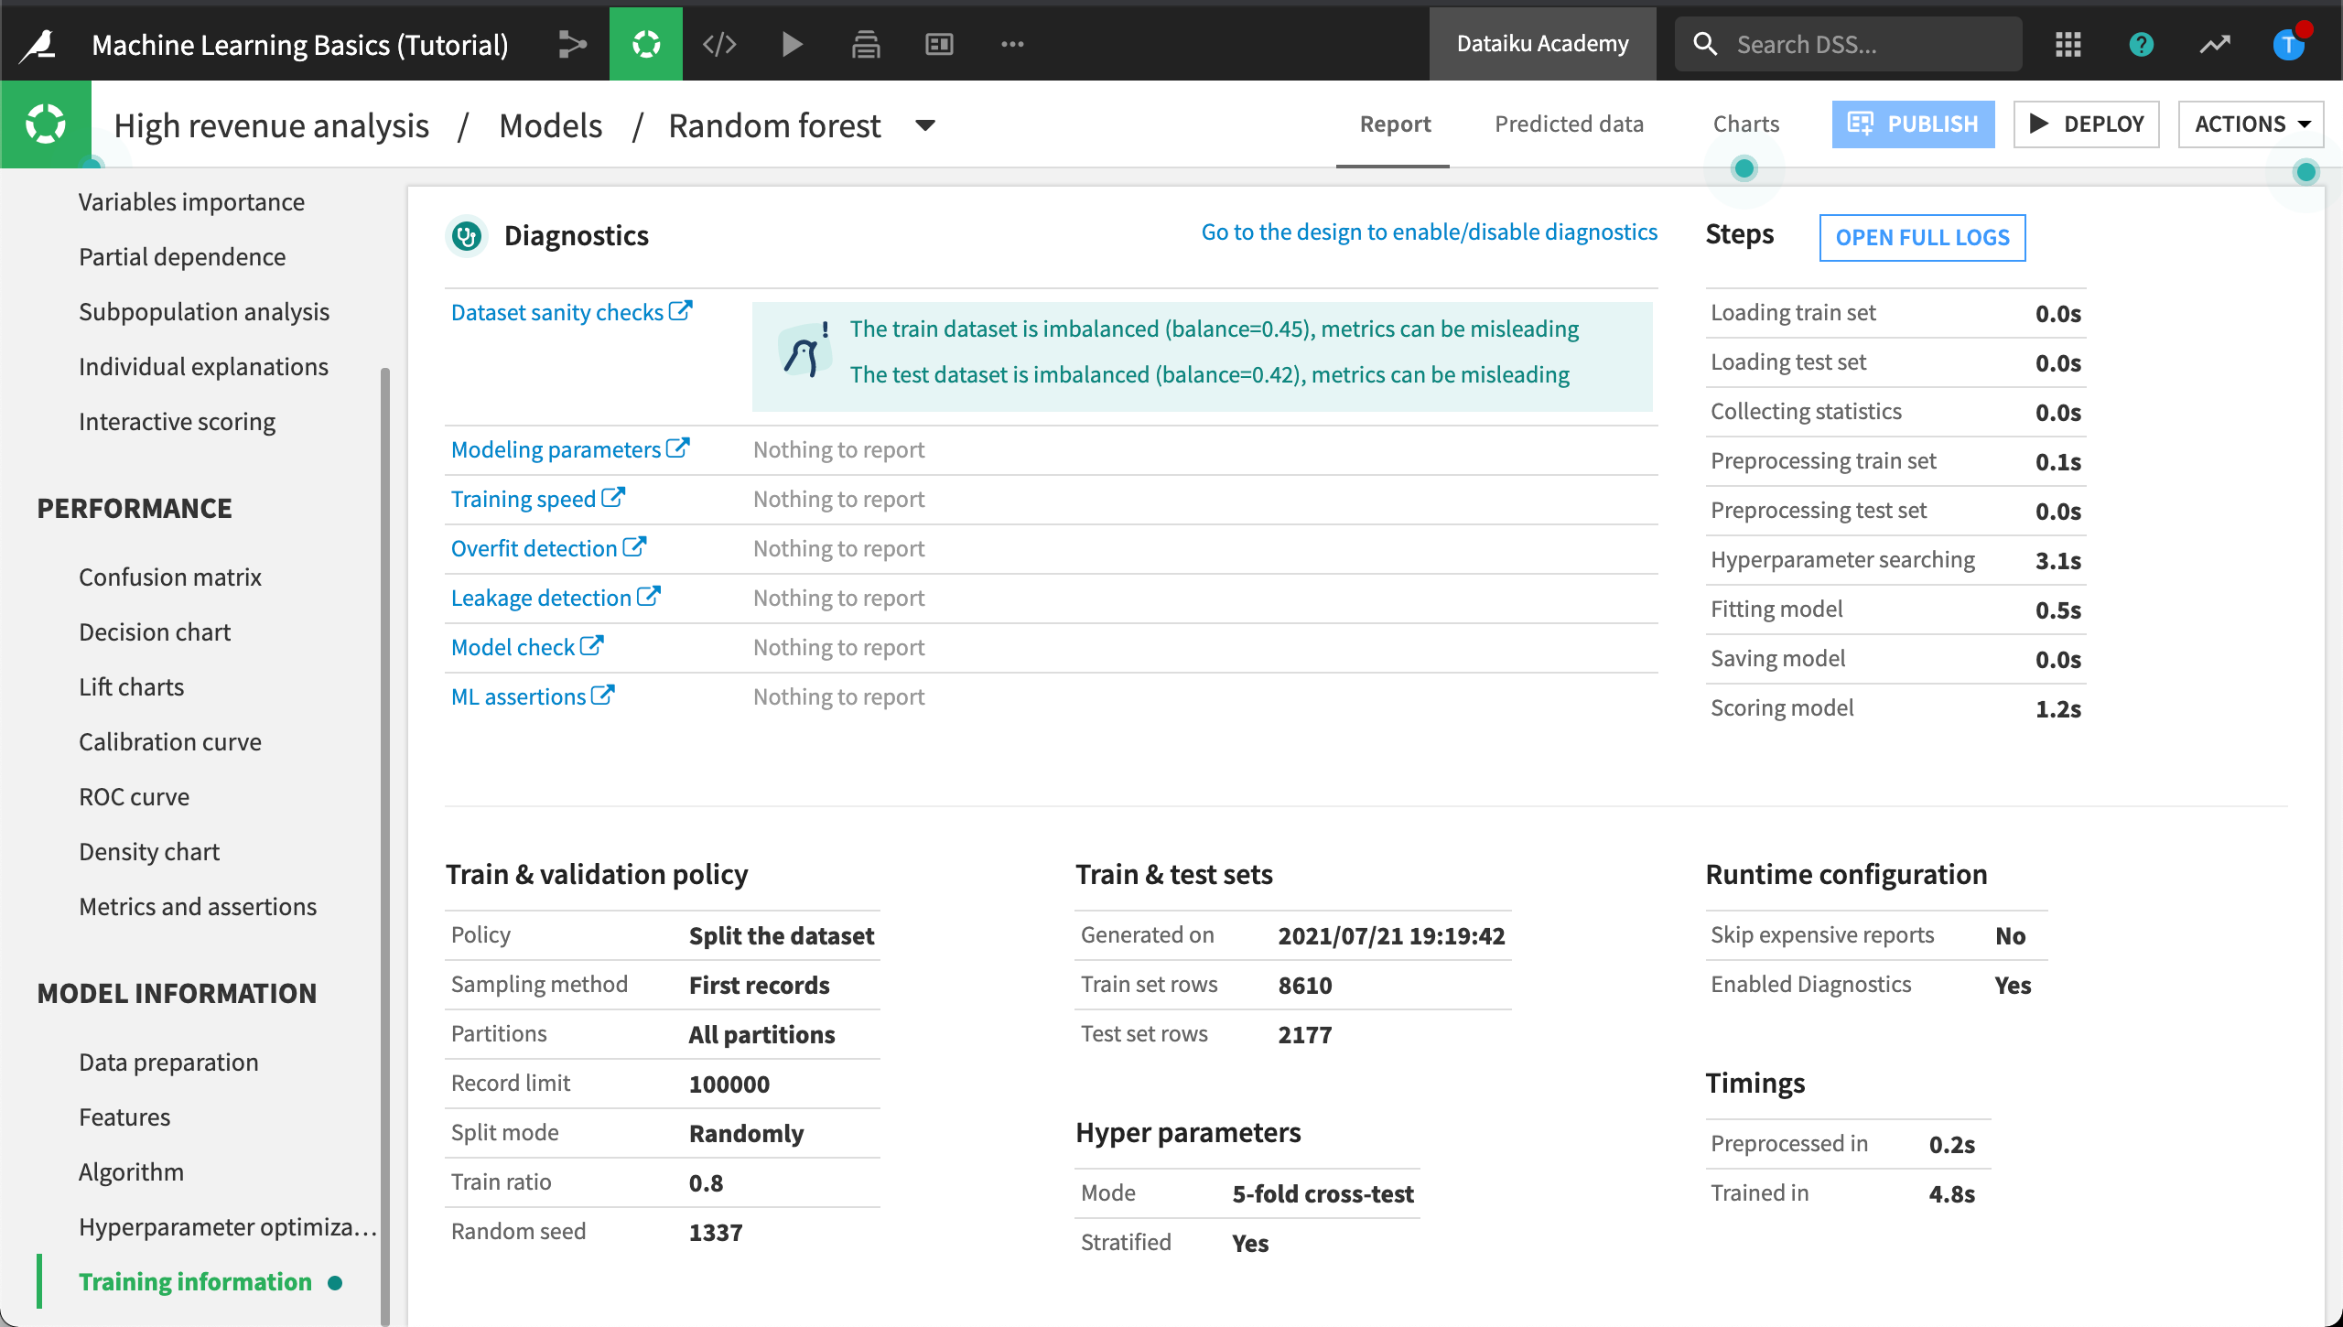
Task: Open Features section
Action: 124,1117
